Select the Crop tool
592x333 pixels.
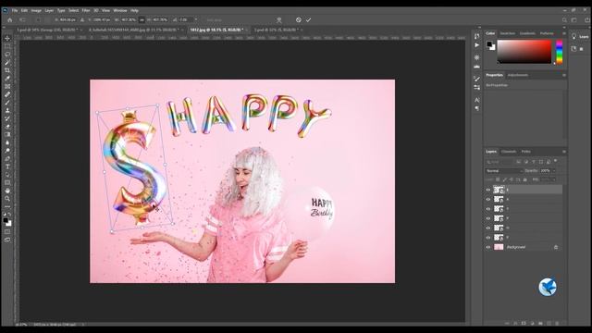click(x=7, y=70)
